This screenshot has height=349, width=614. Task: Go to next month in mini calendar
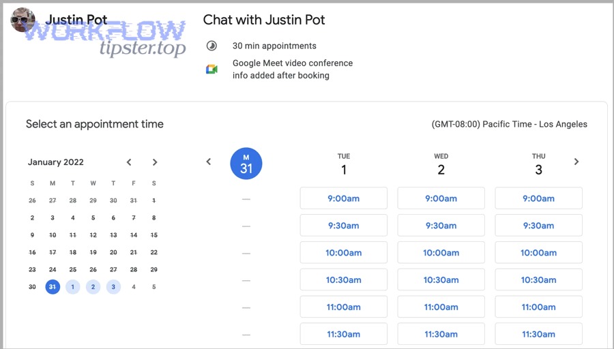tap(155, 162)
